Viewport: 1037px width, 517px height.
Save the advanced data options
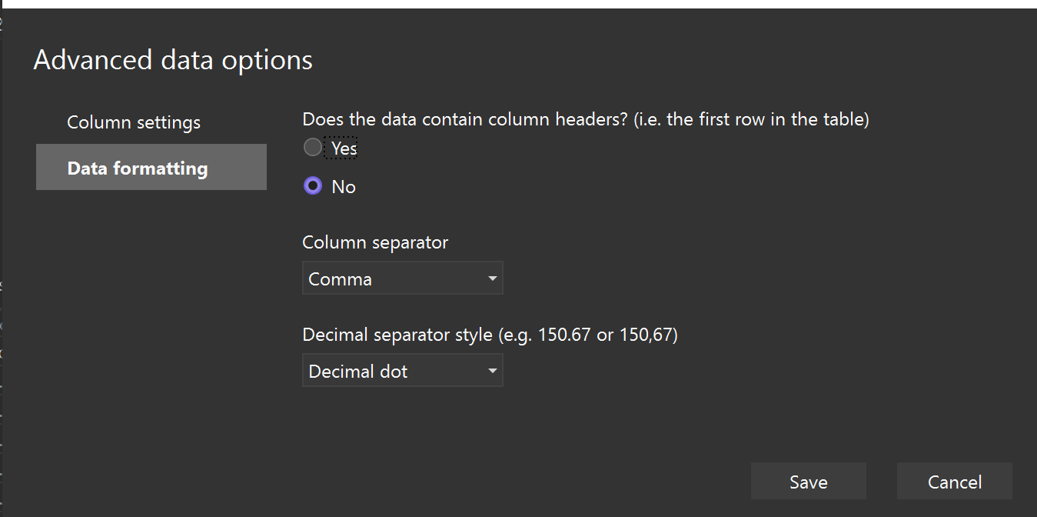(x=808, y=481)
